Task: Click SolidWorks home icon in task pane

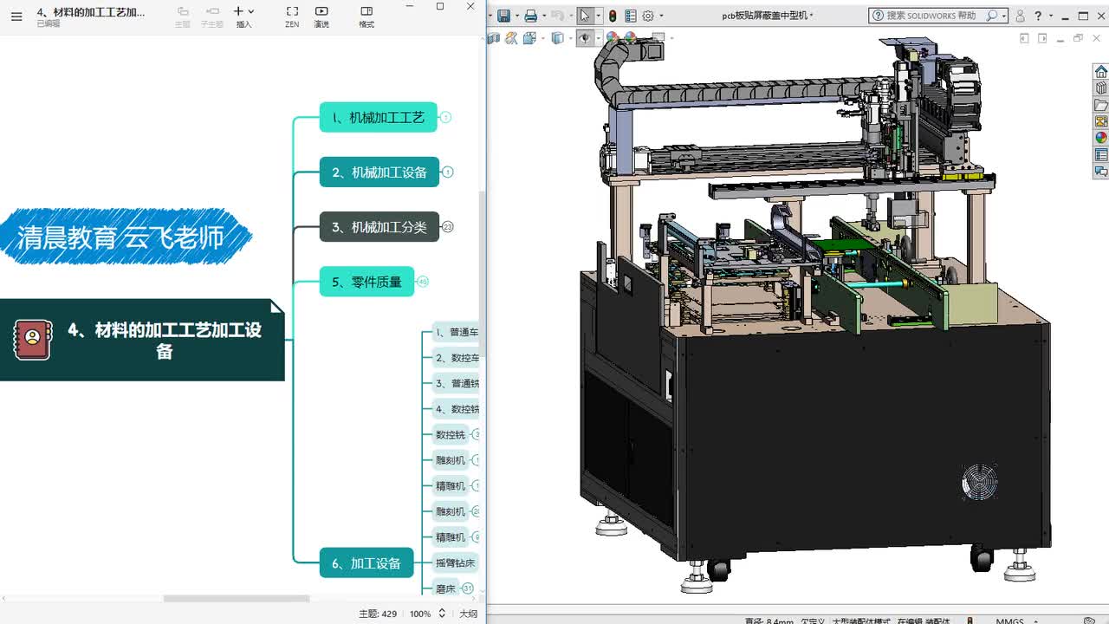Action: [1100, 71]
